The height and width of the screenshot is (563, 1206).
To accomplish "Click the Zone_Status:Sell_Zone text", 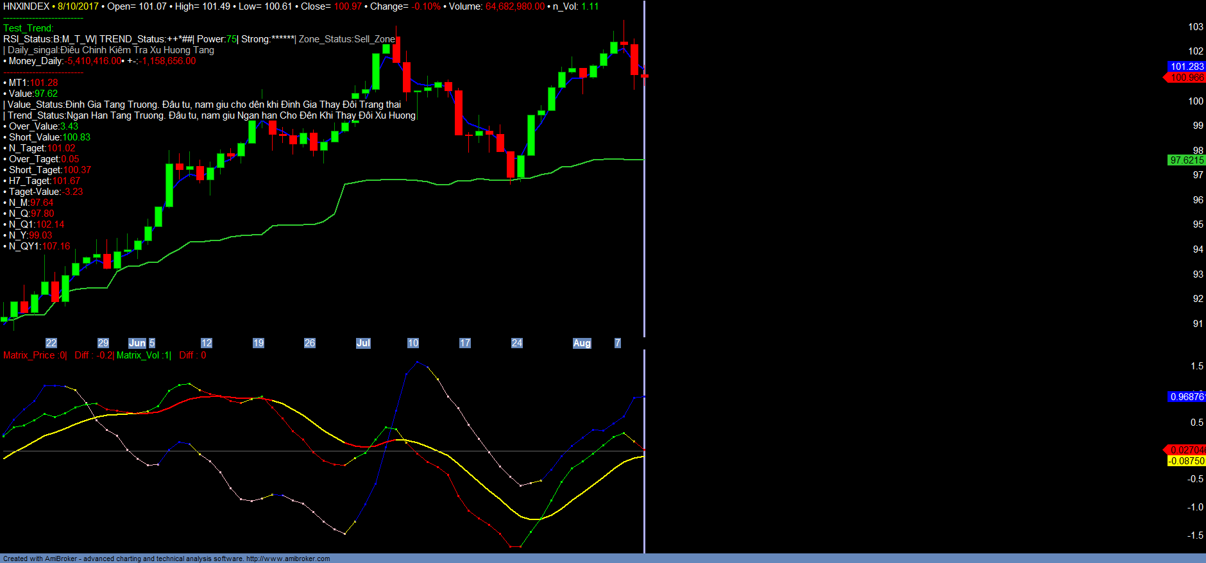I will tap(347, 39).
